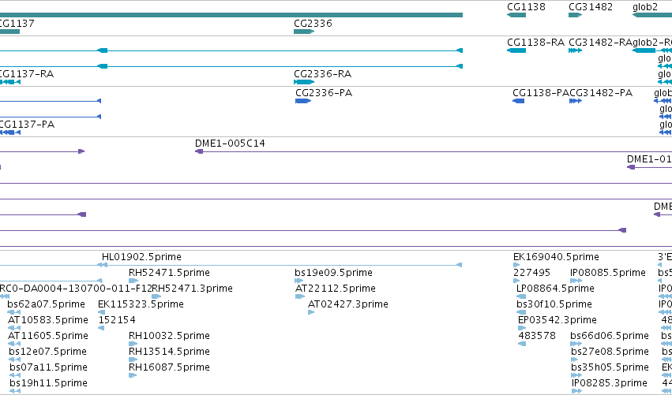672x395 pixels.
Task: Select the EK115323.5prime EST glyph
Action: [102, 312]
